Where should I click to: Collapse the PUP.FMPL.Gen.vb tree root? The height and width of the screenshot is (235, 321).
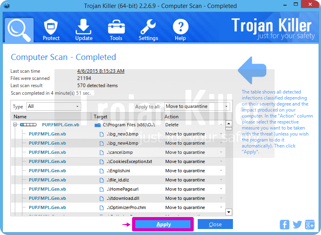point(15,125)
